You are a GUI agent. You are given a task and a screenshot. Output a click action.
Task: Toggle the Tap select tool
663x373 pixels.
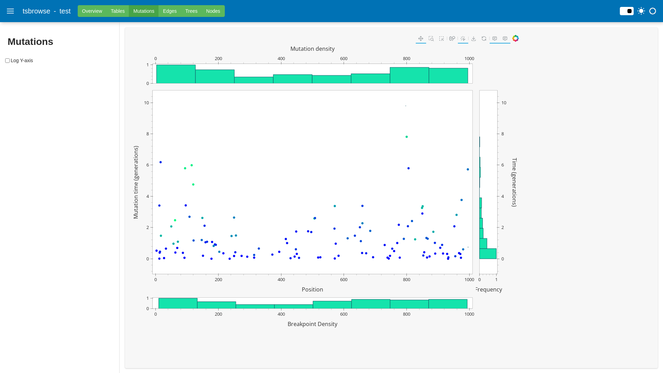tap(463, 39)
